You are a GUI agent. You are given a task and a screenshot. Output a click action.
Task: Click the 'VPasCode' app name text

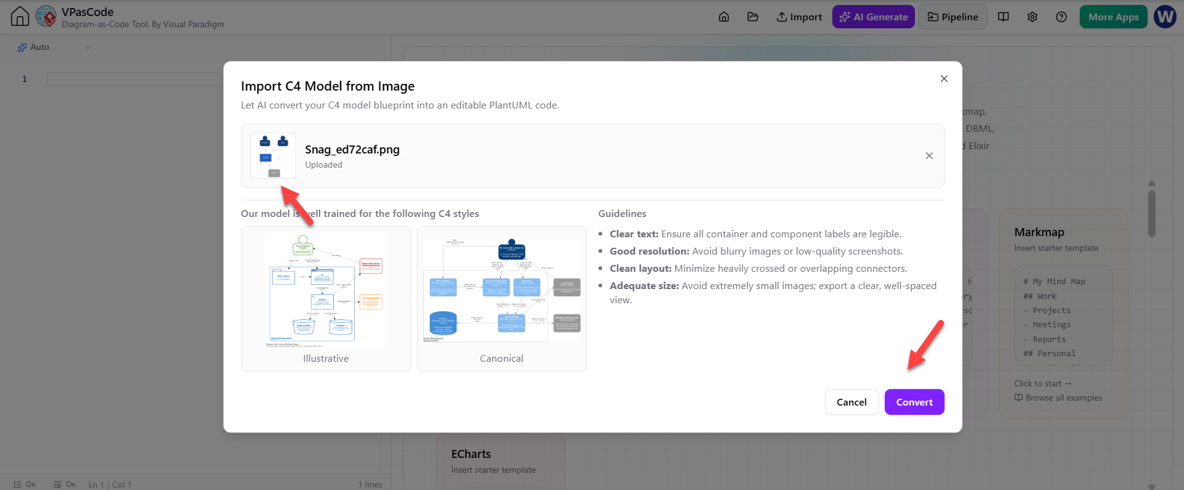coord(88,12)
